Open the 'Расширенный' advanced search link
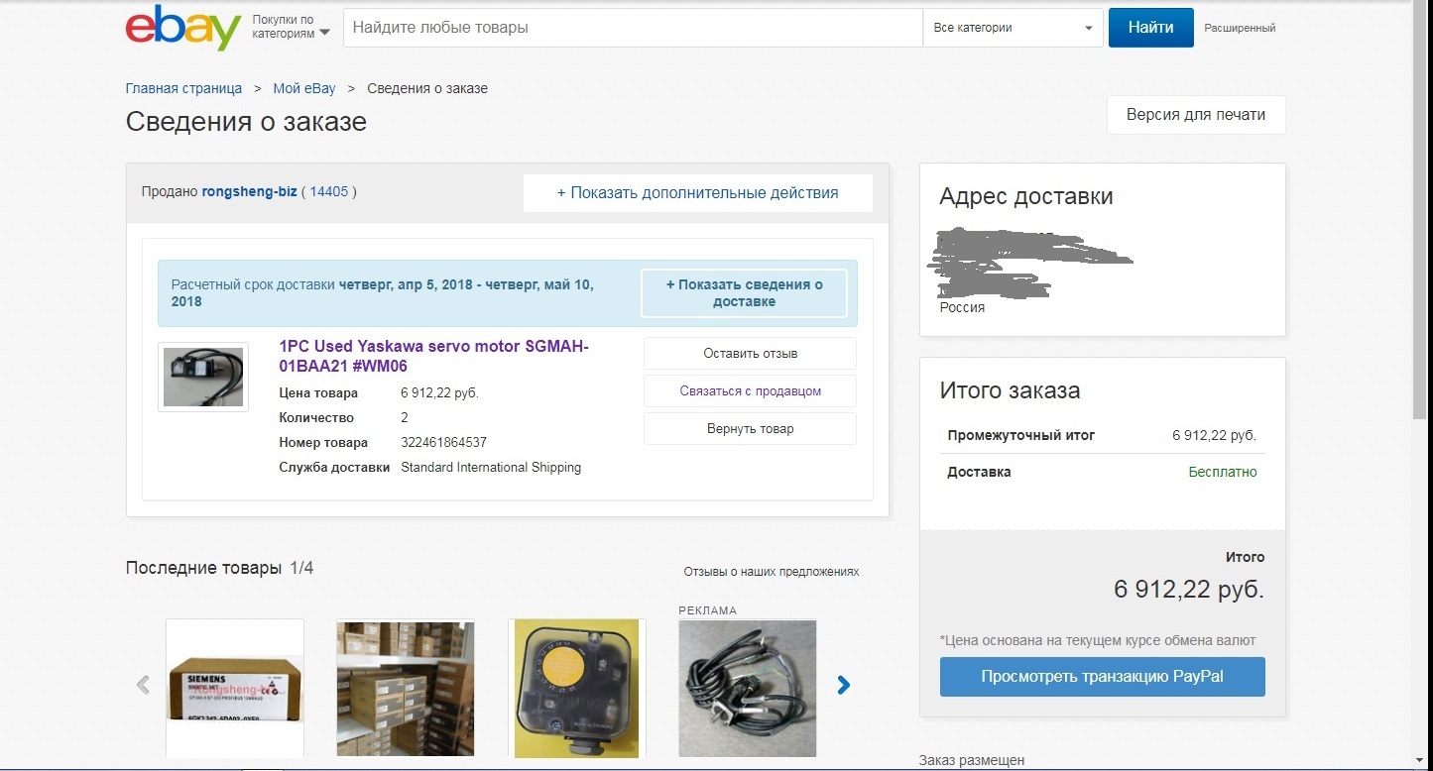Viewport: 1433px width, 771px height. pyautogui.click(x=1240, y=28)
